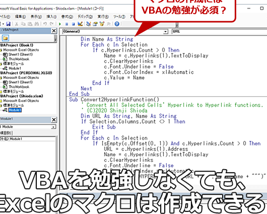Select Sheet1 under Book1 project
Image resolution: width=267 pixels, height=214 pixels.
click(x=21, y=55)
